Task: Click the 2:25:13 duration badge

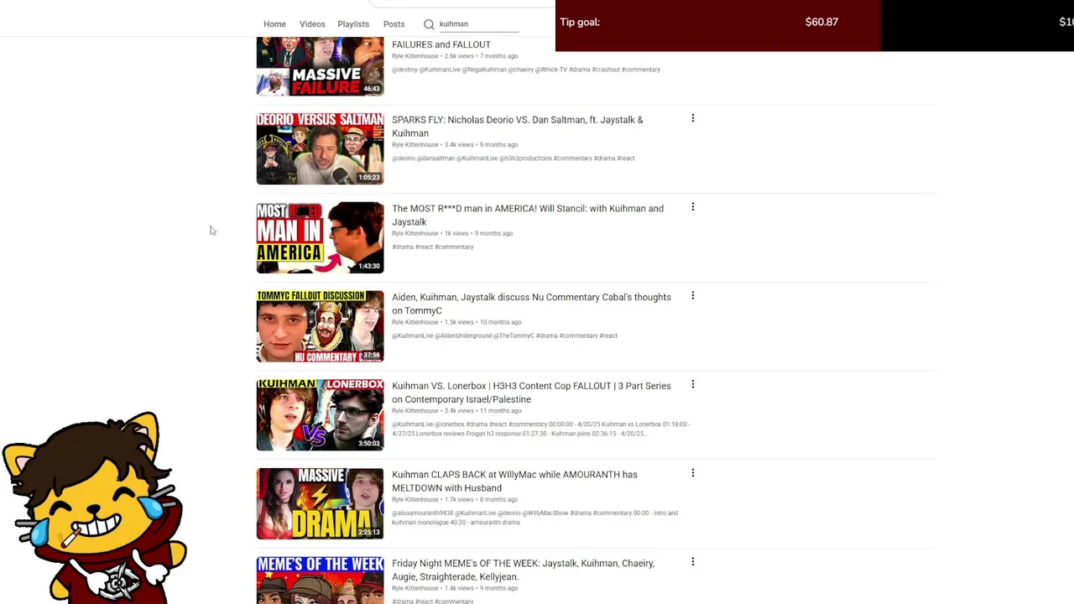Action: pyautogui.click(x=369, y=533)
